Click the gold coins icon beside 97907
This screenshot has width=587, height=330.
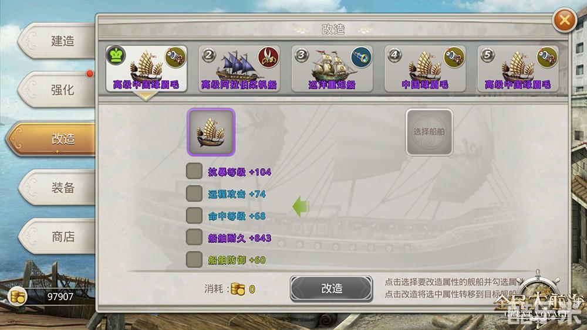coord(17,297)
